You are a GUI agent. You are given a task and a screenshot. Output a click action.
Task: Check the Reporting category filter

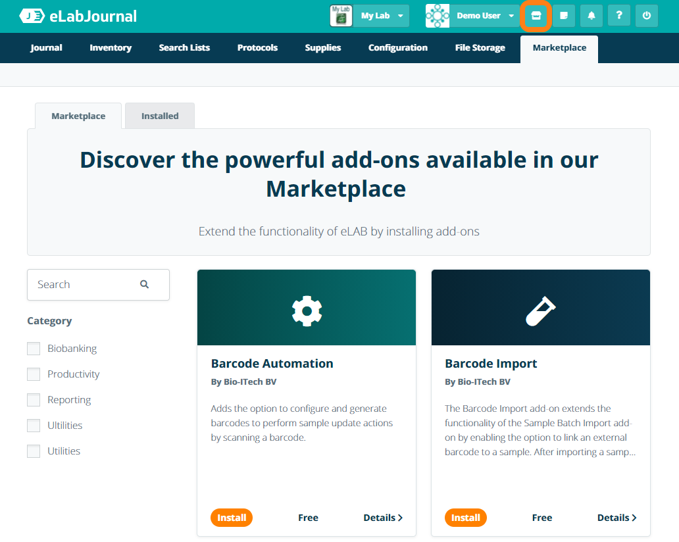(34, 400)
